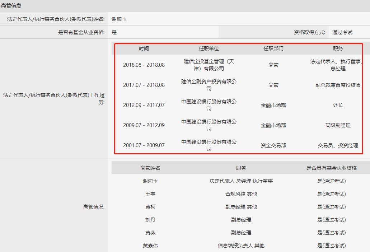Click 金融市场部 in the 高级副经理 row
This screenshot has width=370, height=252.
273,125
